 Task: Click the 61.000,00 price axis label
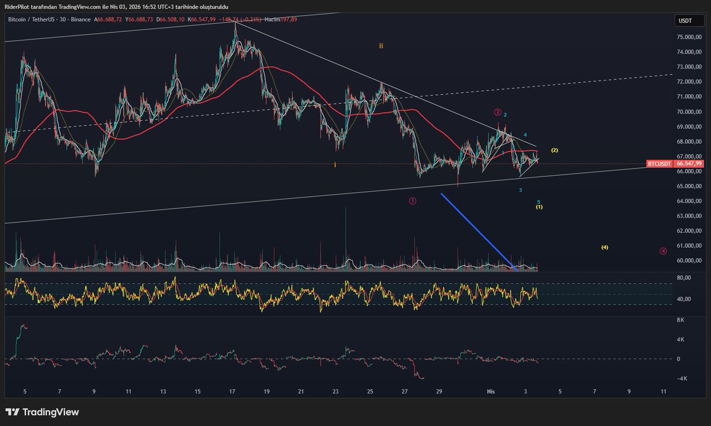pyautogui.click(x=689, y=246)
